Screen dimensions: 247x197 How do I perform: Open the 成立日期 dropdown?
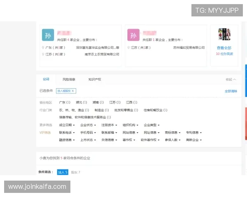67,125
